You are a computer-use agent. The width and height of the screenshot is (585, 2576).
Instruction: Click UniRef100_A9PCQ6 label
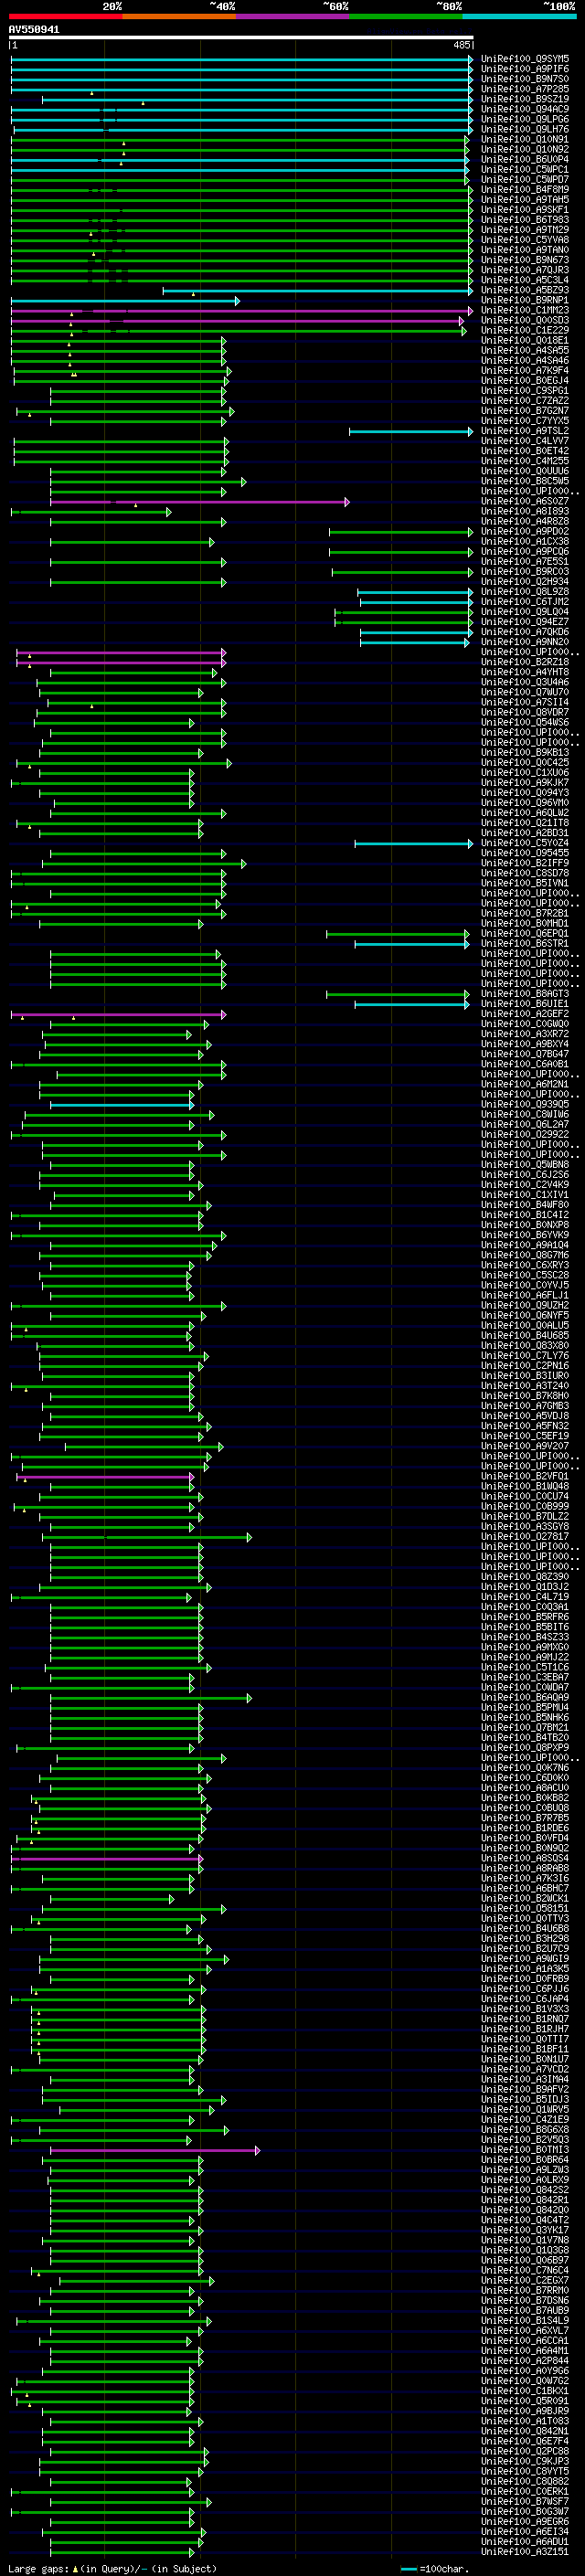[525, 551]
